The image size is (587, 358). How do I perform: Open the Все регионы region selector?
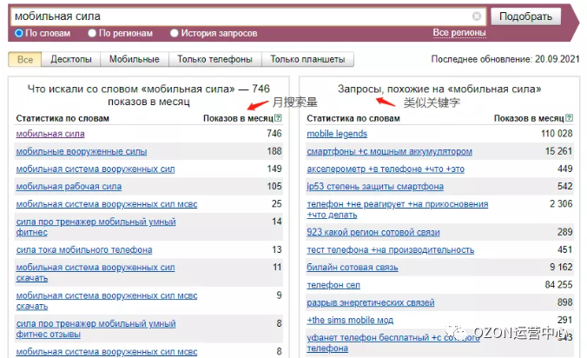pos(459,33)
